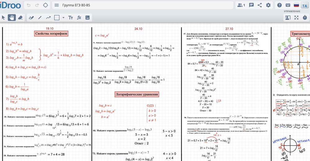310x161 pixels.
Task: Show the participants list
Action: click(x=241, y=5)
